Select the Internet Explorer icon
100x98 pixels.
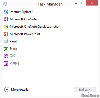(6, 12)
